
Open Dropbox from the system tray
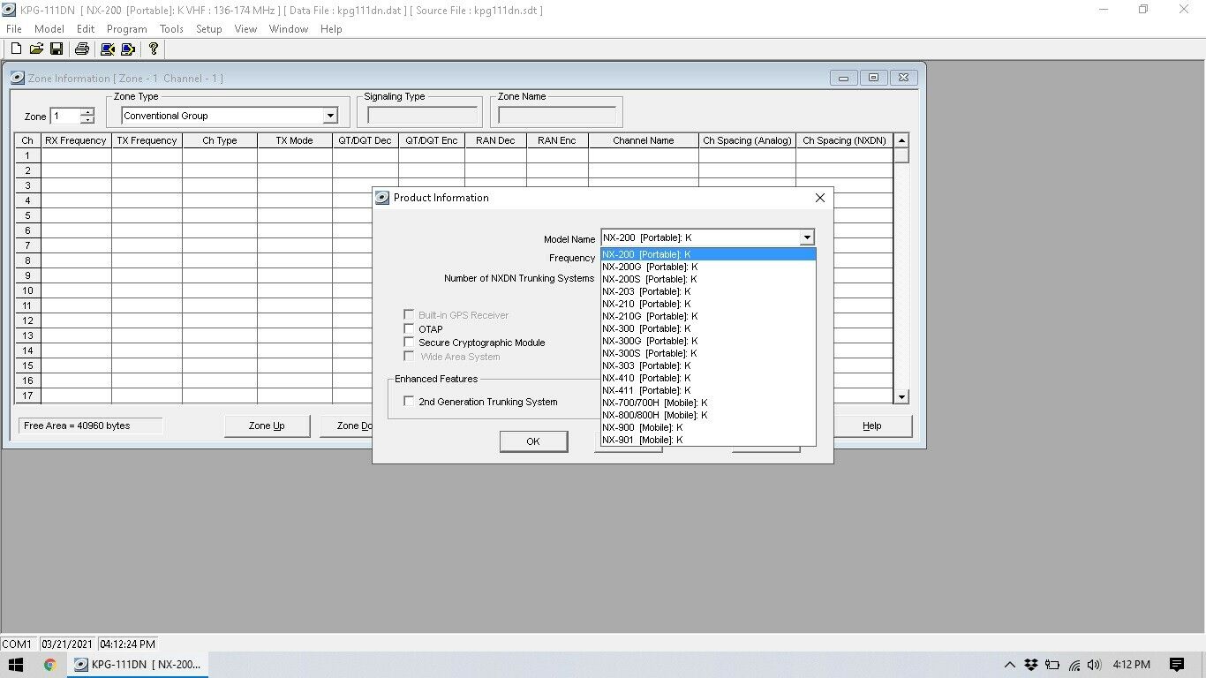pyautogui.click(x=1031, y=665)
